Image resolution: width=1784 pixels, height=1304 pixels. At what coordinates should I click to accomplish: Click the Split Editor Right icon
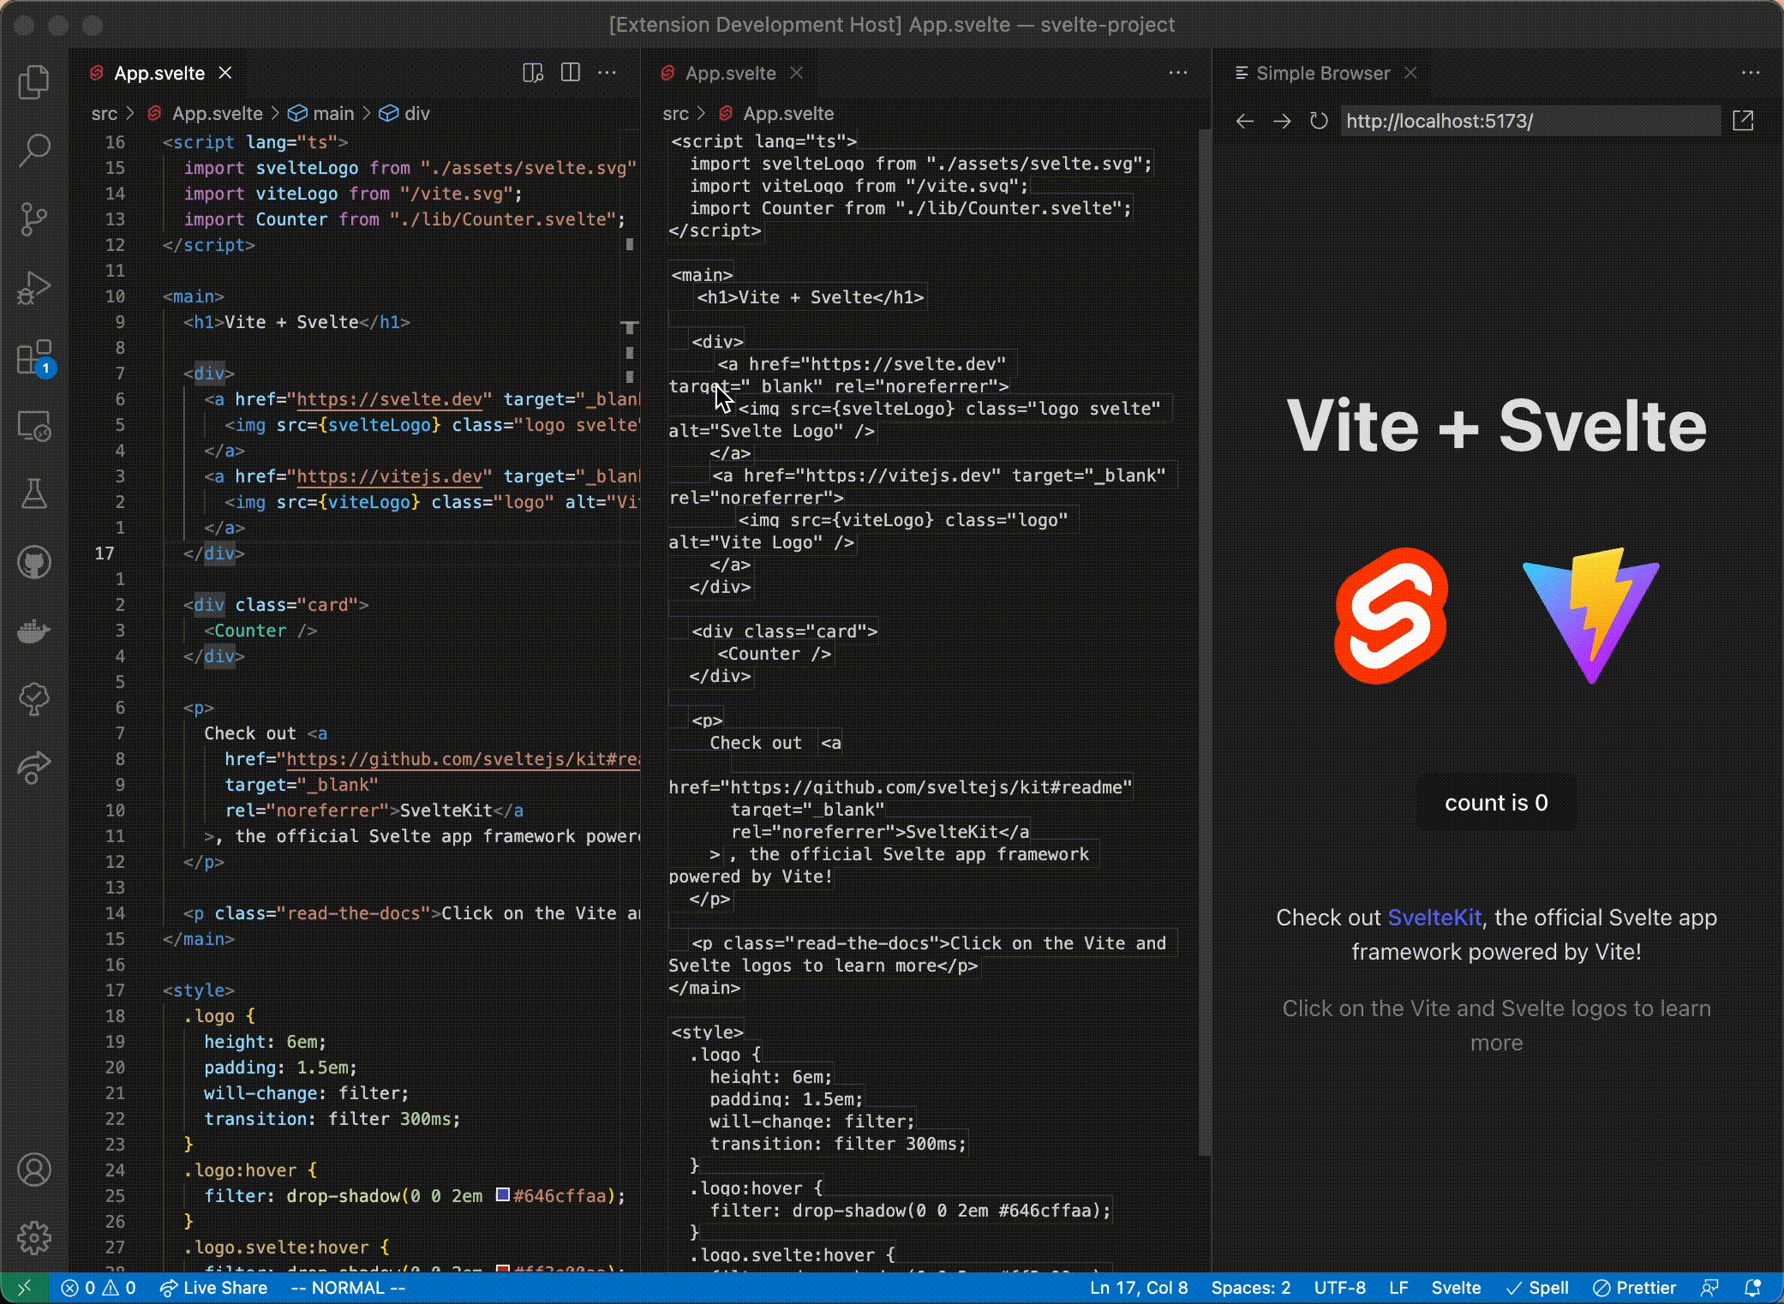570,73
